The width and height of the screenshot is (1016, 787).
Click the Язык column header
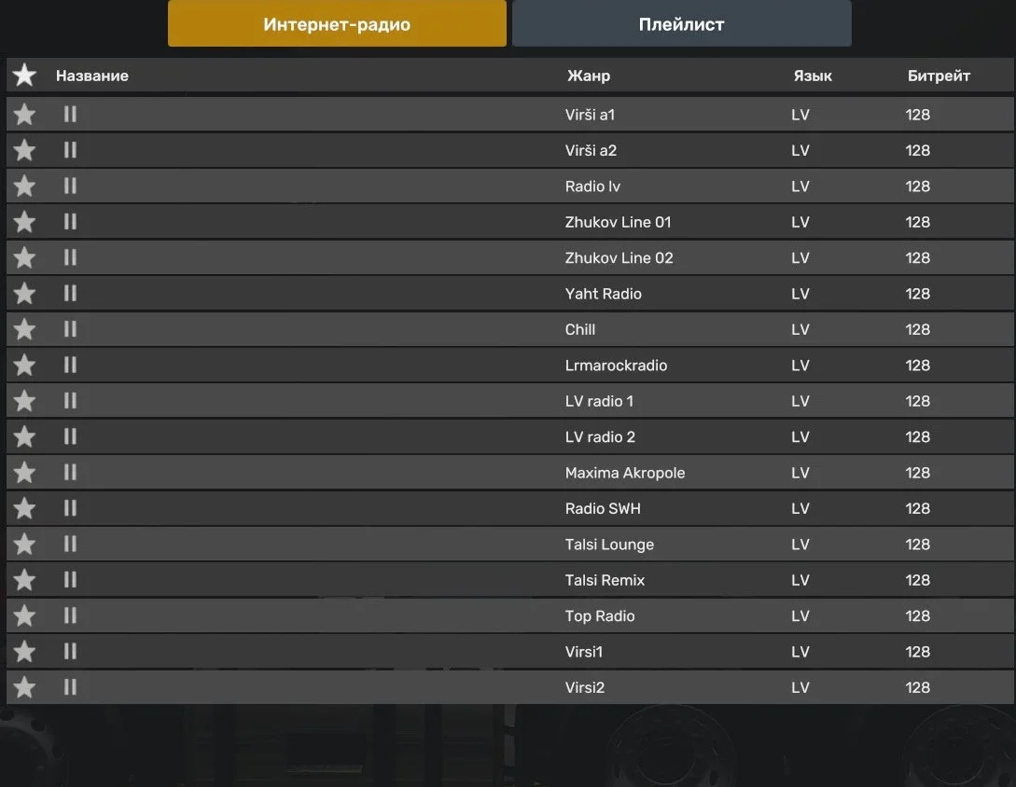813,76
